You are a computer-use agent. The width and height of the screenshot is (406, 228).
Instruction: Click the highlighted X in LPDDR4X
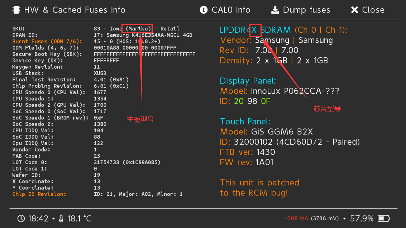coord(255,30)
